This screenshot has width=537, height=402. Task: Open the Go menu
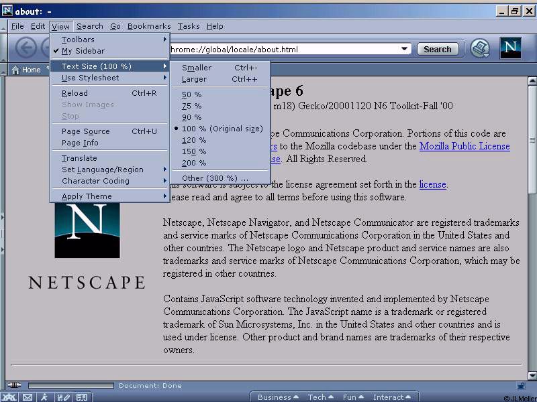click(x=115, y=26)
